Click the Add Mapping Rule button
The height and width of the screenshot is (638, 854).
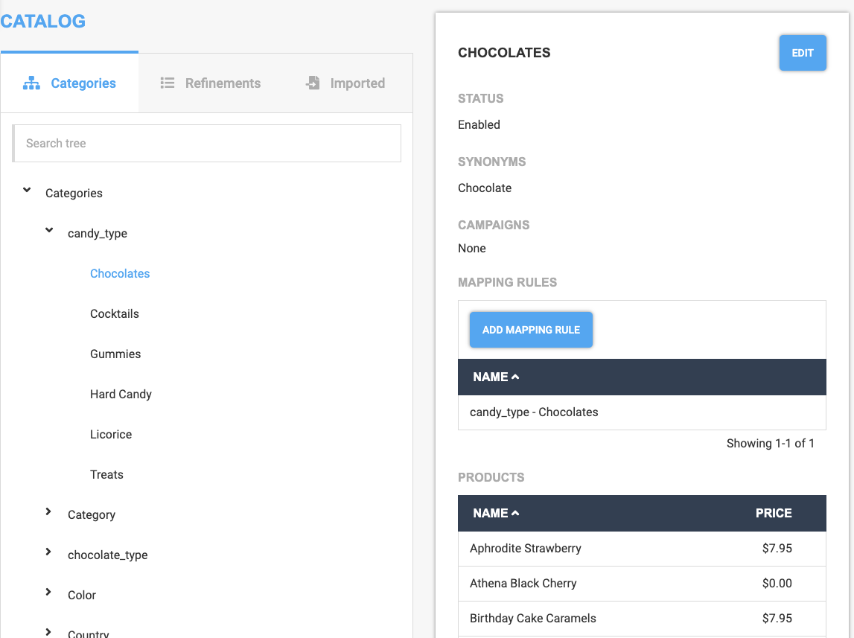coord(531,330)
